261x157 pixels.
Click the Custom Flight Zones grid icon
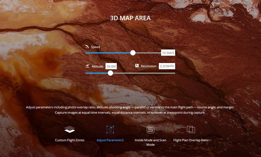point(70,129)
